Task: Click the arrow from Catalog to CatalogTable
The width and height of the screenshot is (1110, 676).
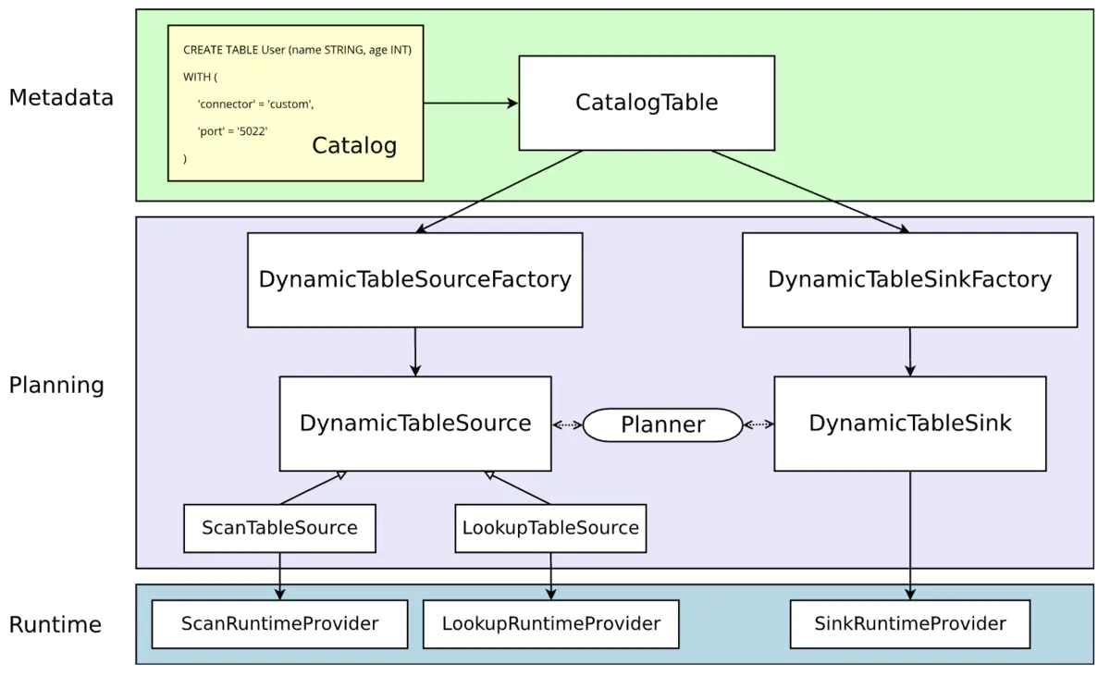Action: [470, 104]
